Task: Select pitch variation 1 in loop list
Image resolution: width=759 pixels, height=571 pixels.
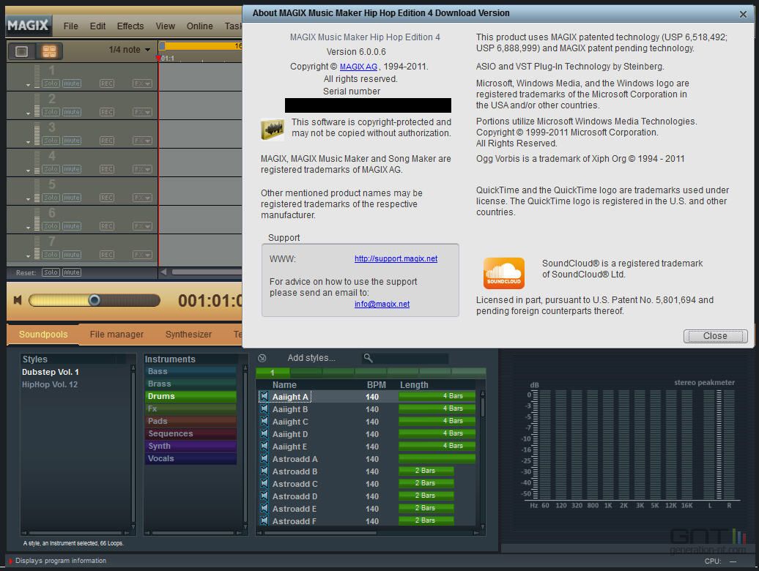Action: 273,373
